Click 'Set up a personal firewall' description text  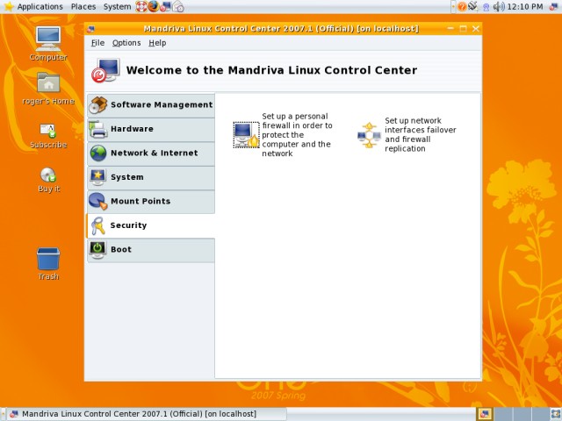pos(297,135)
